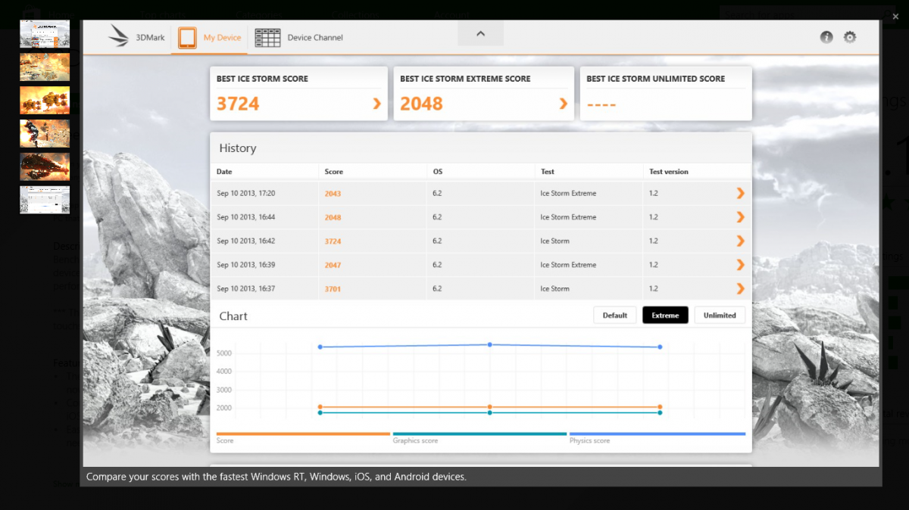Click the orange Score legend bar
909x510 pixels.
tap(303, 434)
